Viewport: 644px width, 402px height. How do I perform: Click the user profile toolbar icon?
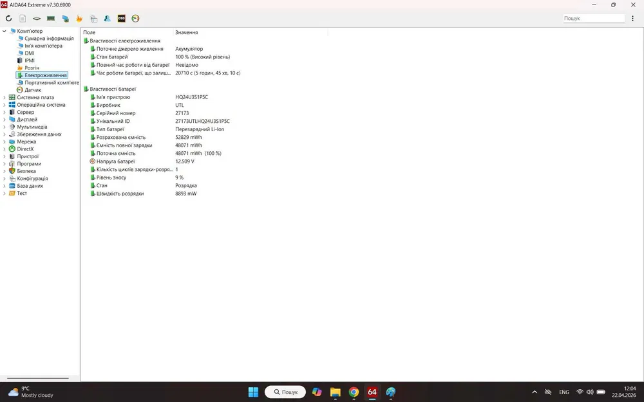[107, 19]
